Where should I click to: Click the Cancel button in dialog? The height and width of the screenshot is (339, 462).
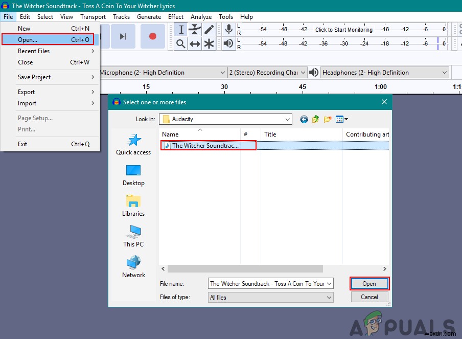(x=369, y=297)
